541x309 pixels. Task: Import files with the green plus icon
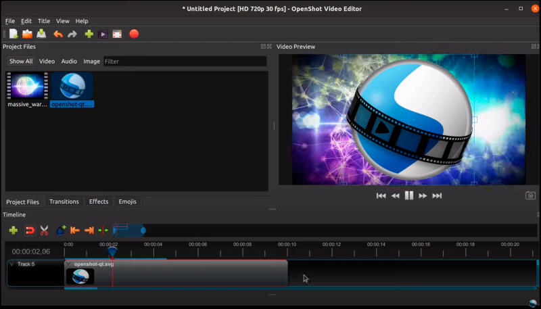pos(89,34)
